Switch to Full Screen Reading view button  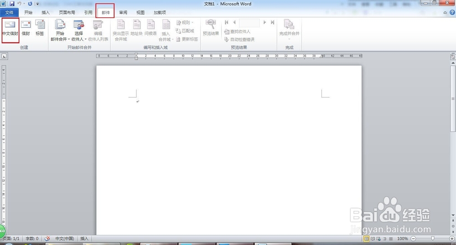(x=373, y=239)
